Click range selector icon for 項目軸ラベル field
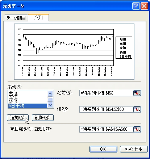The height and width of the screenshot is (159, 150). pos(137,129)
